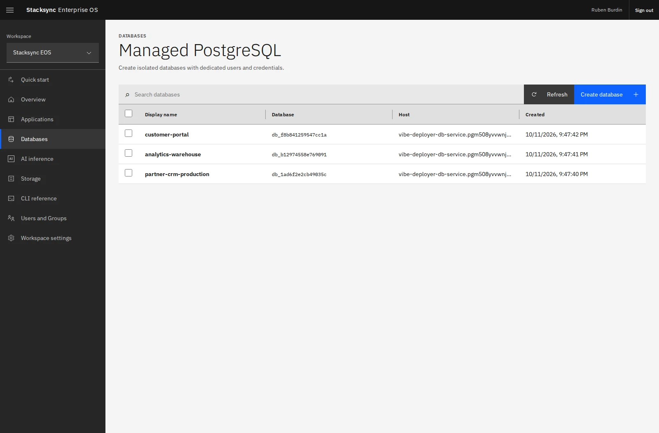Click database id db_f8b841259547cc1a

point(299,135)
